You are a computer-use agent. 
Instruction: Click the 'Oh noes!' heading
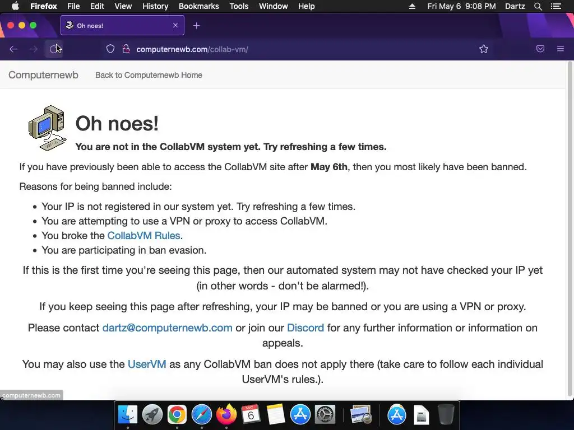tap(117, 124)
